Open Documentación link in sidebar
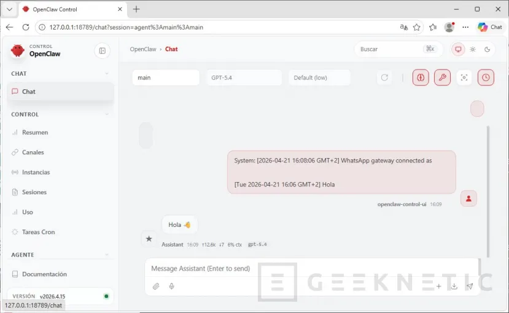Viewport: 509px width, 313px height. click(60, 274)
